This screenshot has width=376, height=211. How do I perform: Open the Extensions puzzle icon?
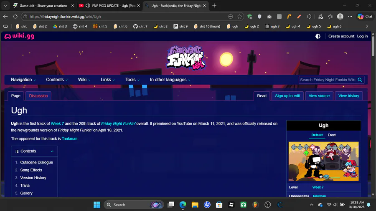pos(309,17)
